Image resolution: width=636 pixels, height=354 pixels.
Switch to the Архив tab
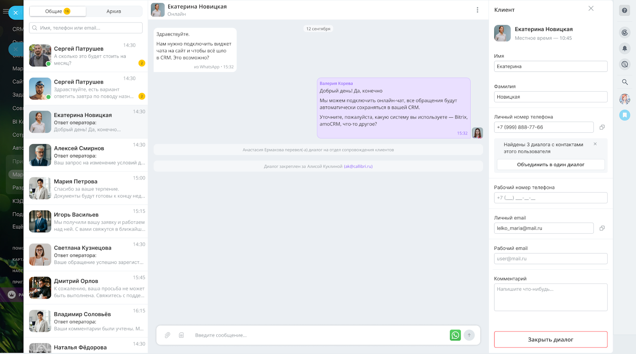point(114,11)
